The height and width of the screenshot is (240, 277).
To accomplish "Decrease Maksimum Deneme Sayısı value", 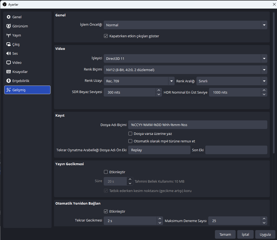I will [264, 223].
